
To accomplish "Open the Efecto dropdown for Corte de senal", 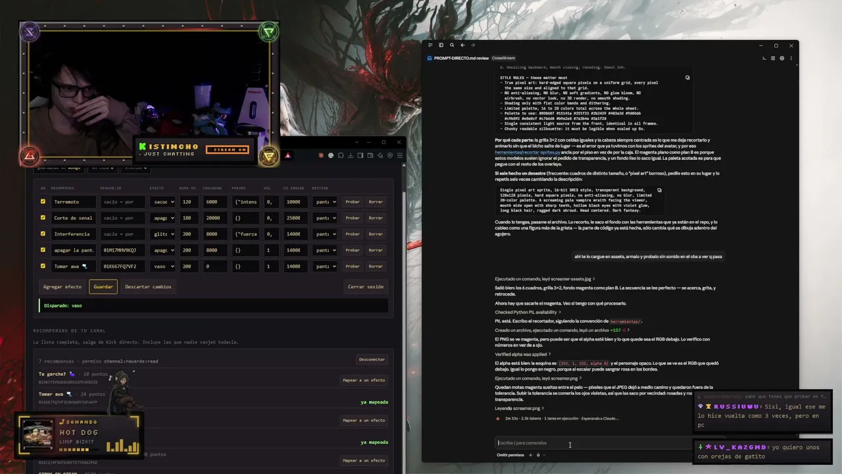I will [x=162, y=218].
